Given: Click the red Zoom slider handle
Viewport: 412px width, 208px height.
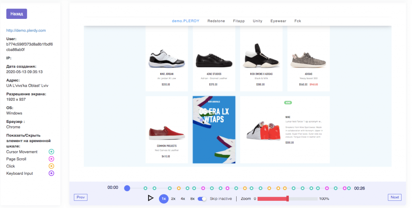Looking at the screenshot, I should 287,198.
